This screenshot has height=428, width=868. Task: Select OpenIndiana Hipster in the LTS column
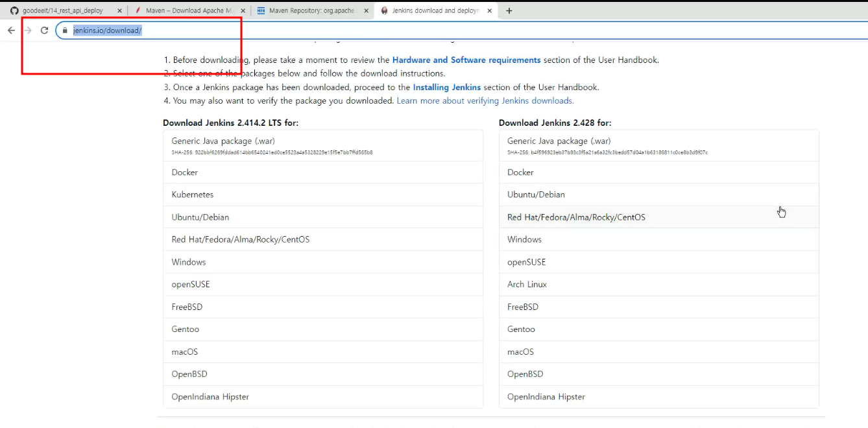[x=323, y=397]
